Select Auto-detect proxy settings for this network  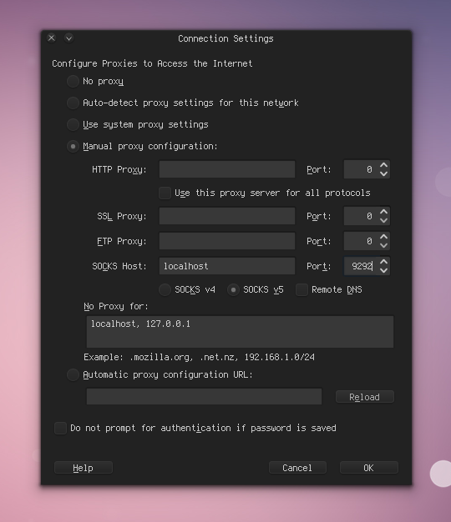click(x=73, y=103)
